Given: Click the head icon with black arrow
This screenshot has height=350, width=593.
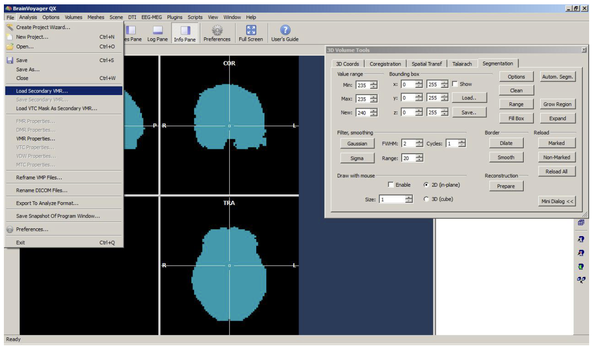Looking at the screenshot, I should pyautogui.click(x=581, y=239).
